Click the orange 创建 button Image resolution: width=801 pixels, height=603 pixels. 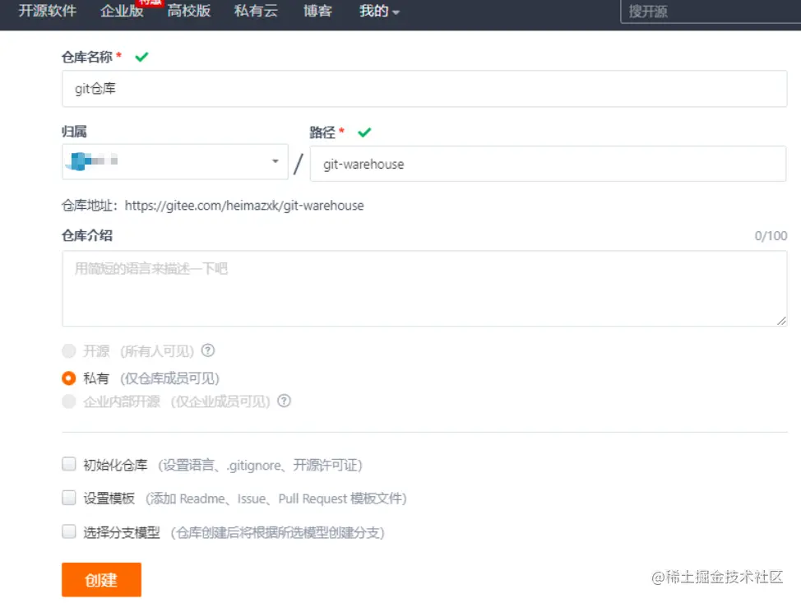pos(101,579)
